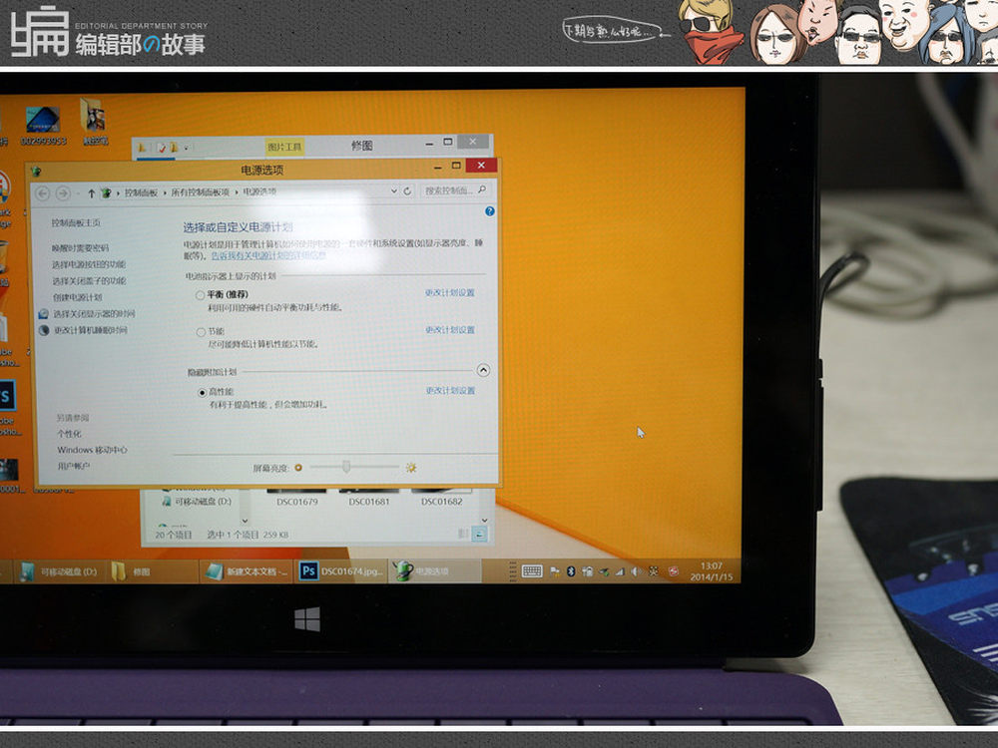
Task: Open 选择关闭盖子的功能 sidebar link
Action: [89, 281]
